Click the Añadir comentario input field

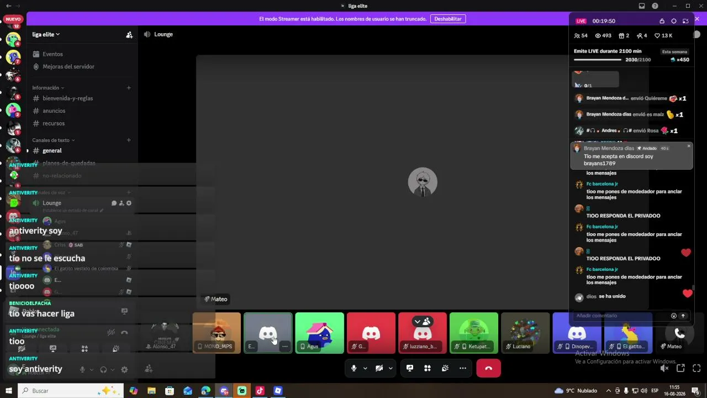pyautogui.click(x=621, y=316)
